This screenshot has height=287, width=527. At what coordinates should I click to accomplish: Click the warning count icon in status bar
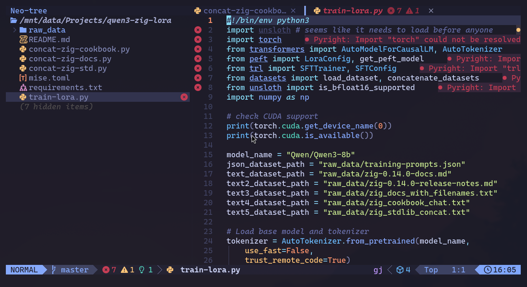point(124,270)
